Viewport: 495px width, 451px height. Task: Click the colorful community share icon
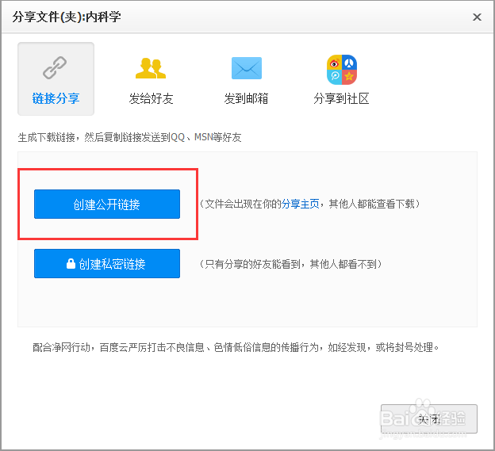(341, 70)
